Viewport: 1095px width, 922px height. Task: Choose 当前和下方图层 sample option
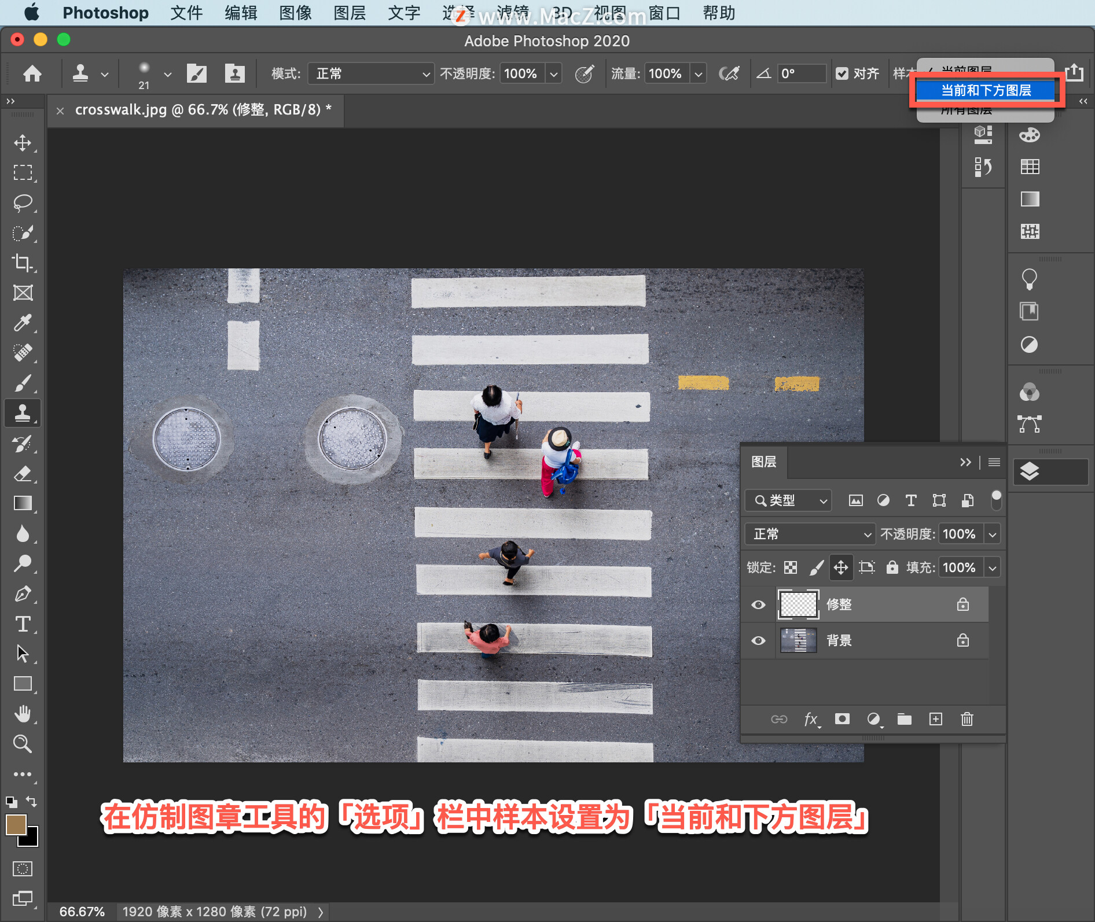coord(986,90)
